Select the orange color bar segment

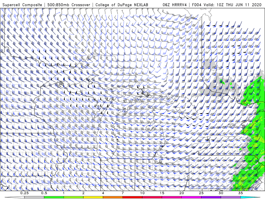coord(113,197)
